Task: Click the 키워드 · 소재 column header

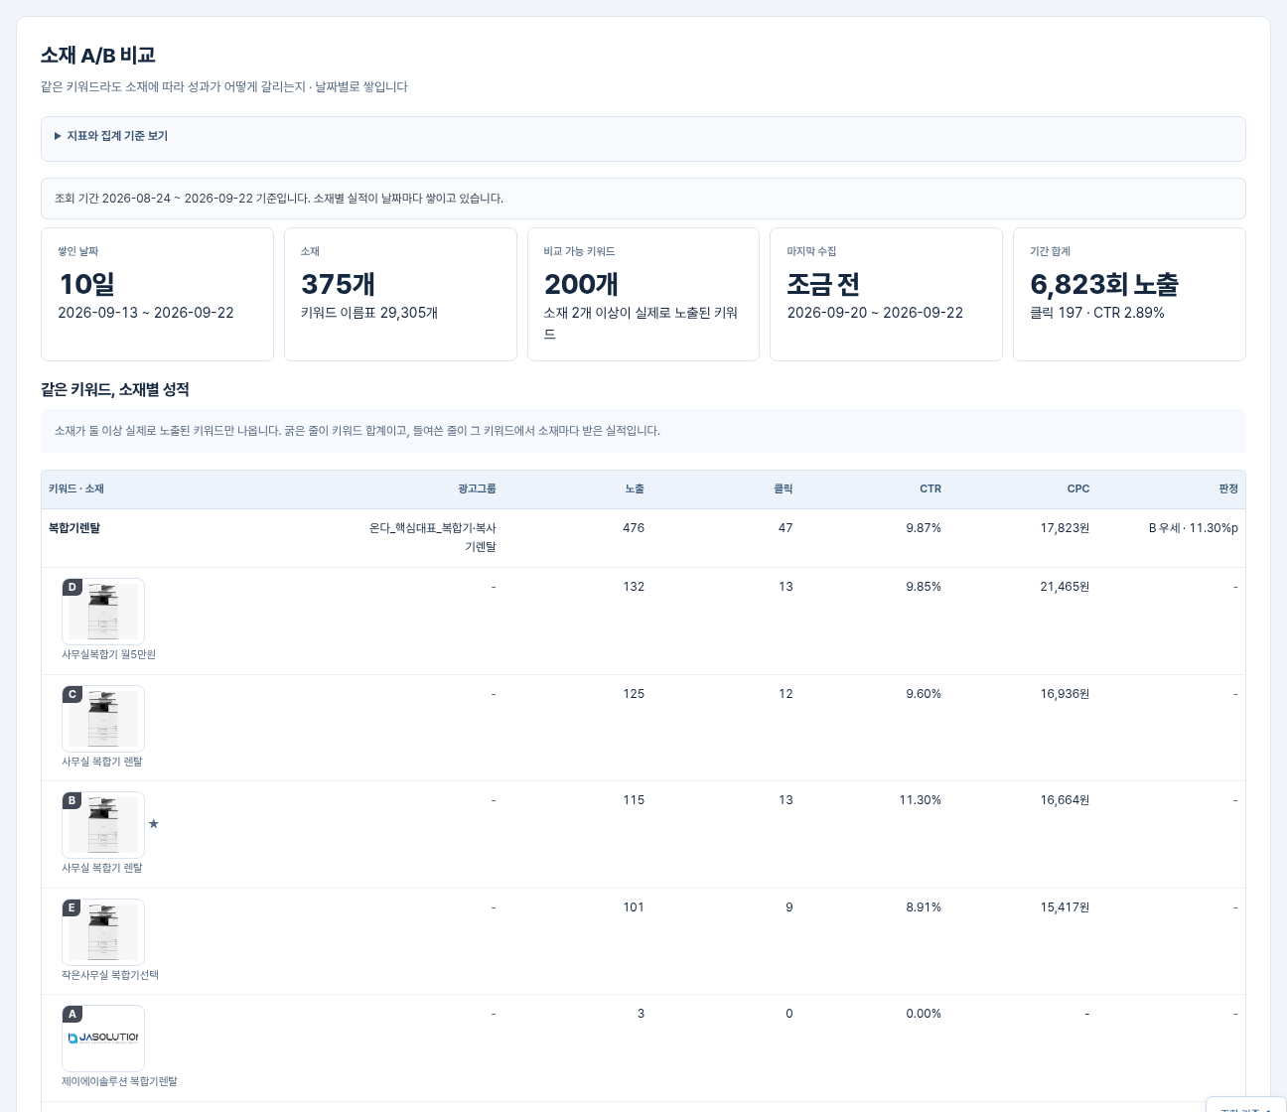Action: 76,488
